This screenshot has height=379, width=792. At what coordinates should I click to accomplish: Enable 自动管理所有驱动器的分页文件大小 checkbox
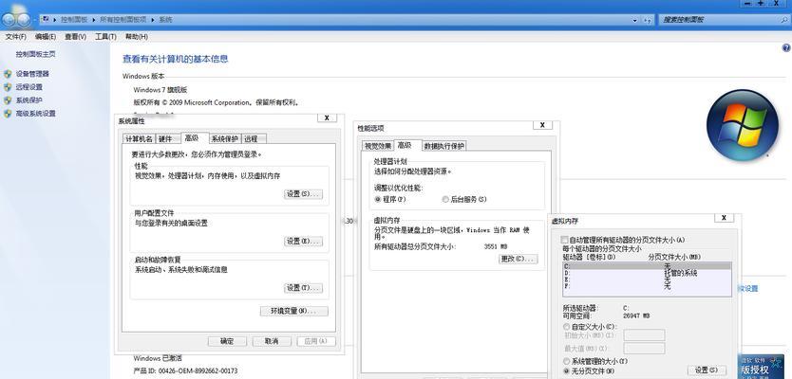pos(565,240)
